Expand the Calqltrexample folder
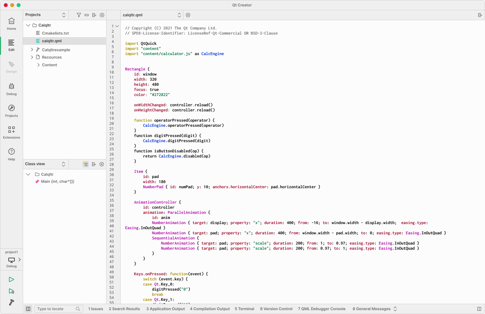 32,50
